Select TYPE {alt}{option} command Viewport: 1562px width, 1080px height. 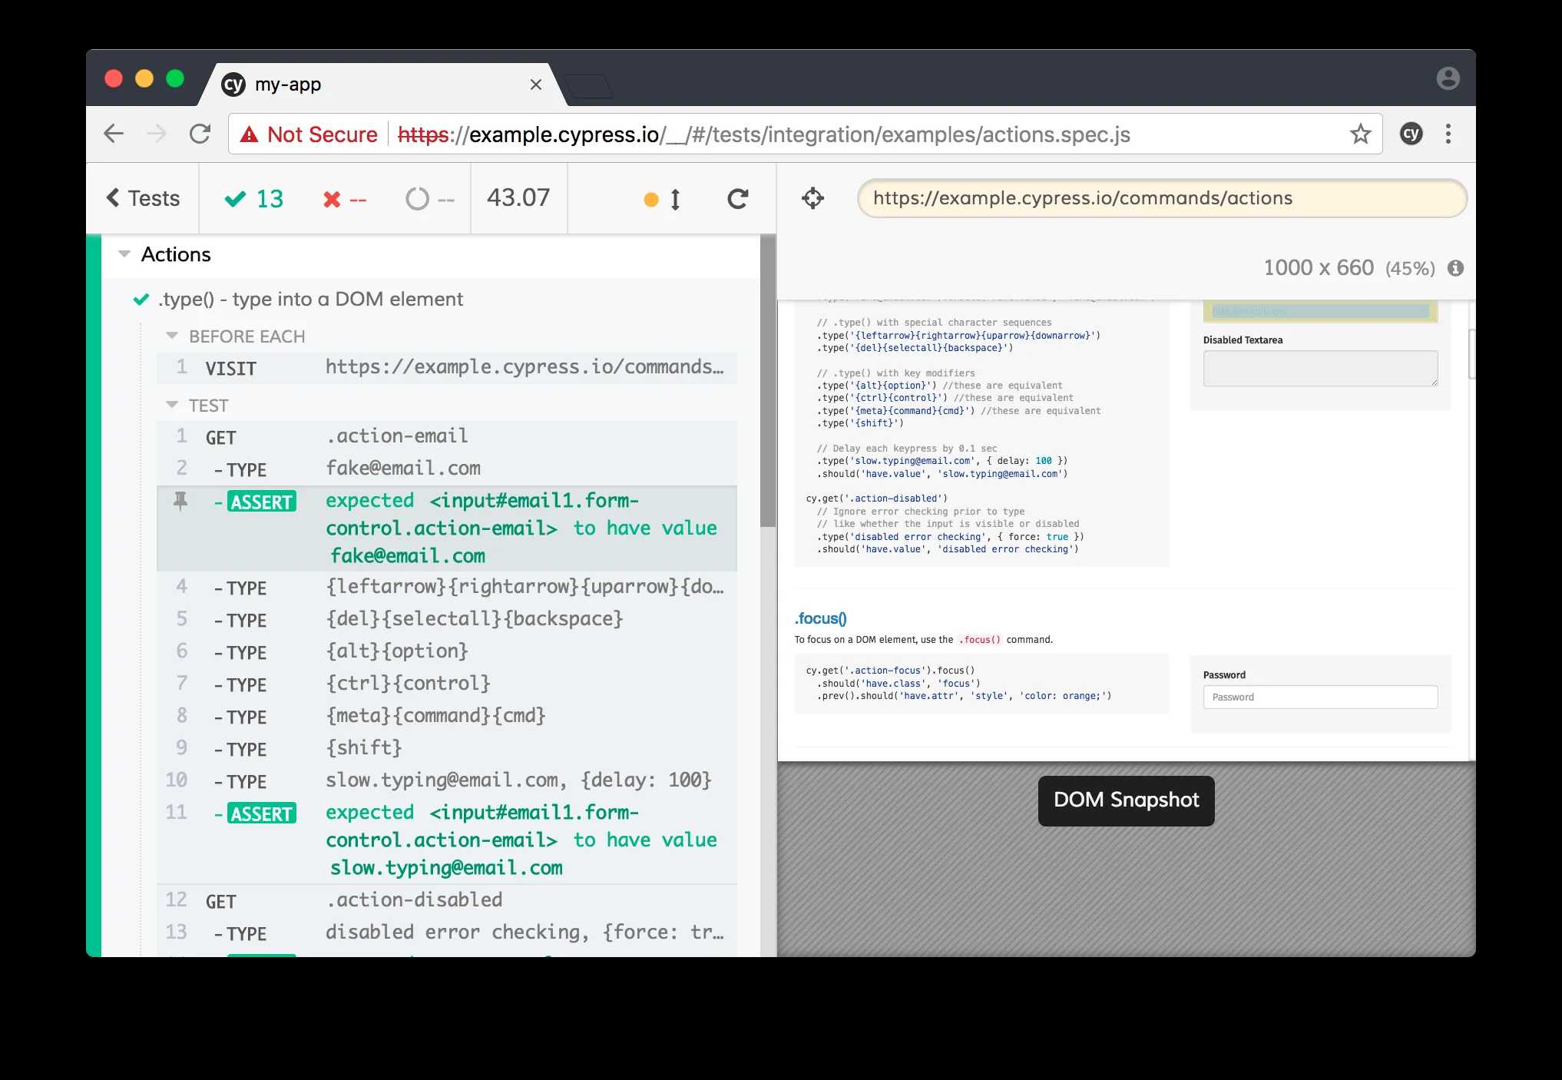tap(447, 652)
